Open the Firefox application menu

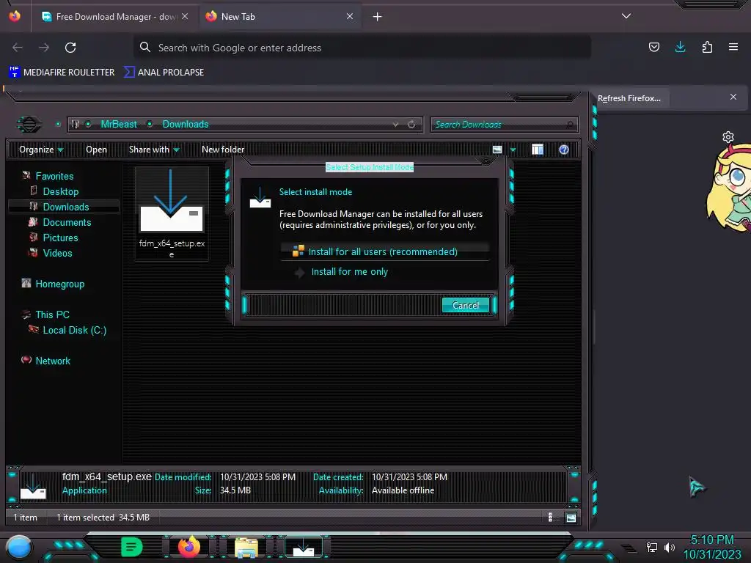[733, 47]
